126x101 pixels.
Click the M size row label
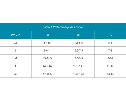[16, 58]
